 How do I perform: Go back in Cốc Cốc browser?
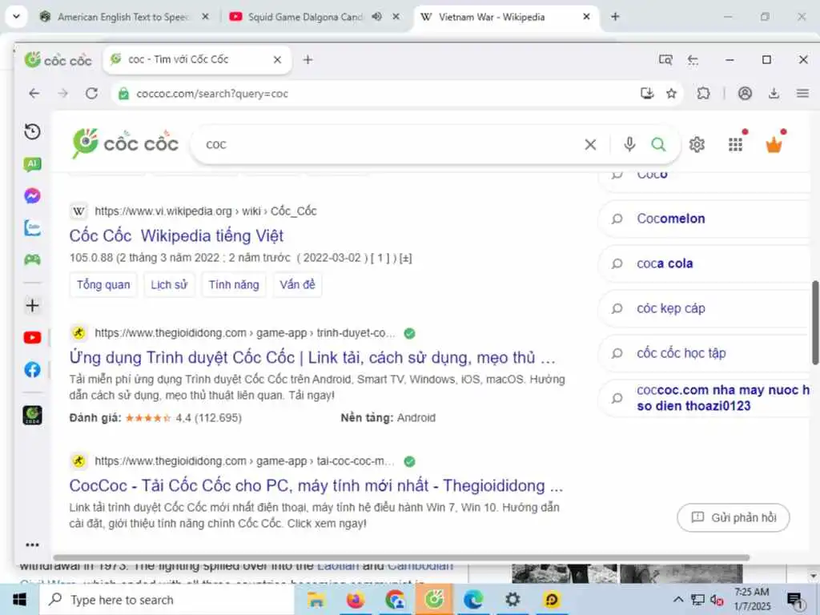pos(34,94)
